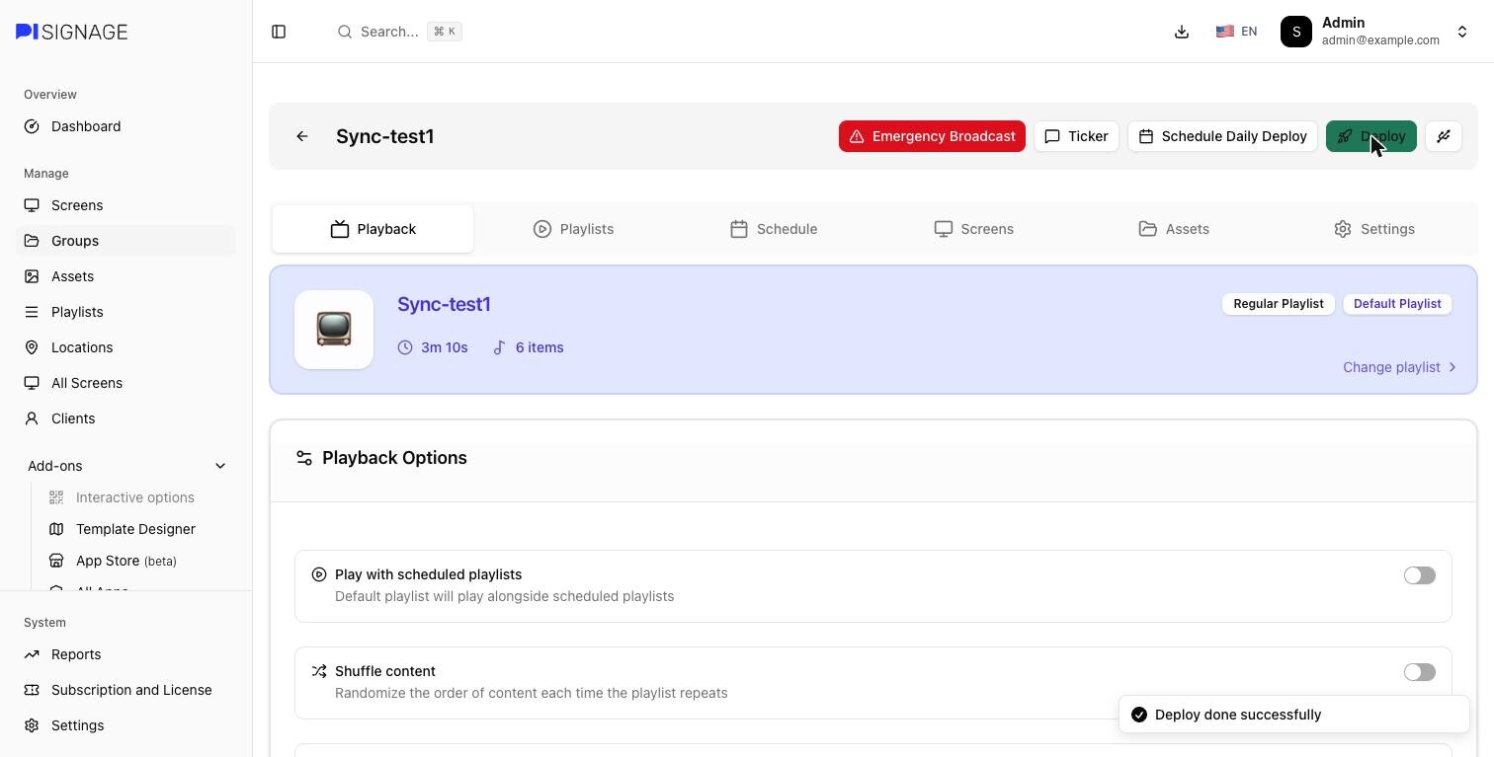This screenshot has height=757, width=1494.
Task: Open Playlists in Manage sidebar section
Action: tap(125, 312)
